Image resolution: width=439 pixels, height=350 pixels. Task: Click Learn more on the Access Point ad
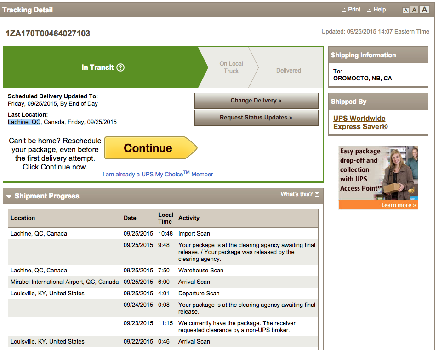coord(399,205)
